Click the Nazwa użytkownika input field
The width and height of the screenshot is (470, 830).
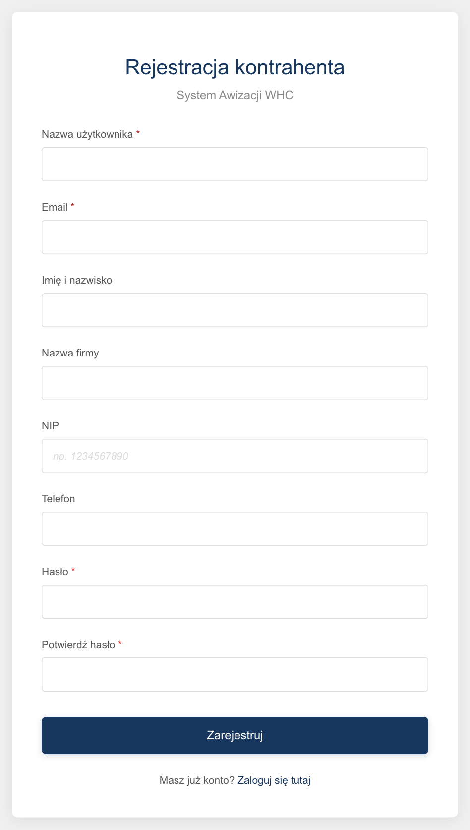(x=235, y=164)
